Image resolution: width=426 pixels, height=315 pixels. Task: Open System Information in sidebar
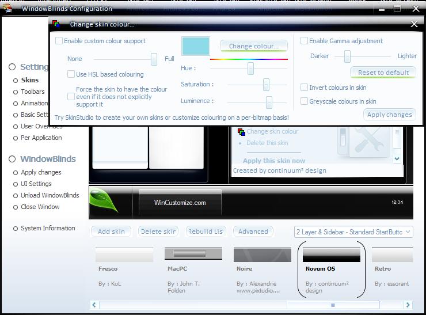click(44, 228)
